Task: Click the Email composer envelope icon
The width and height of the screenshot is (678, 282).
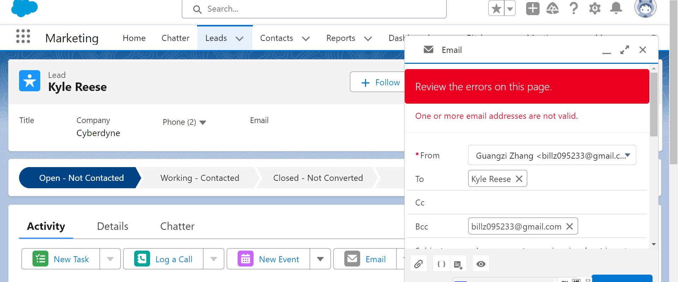Action: coord(428,50)
